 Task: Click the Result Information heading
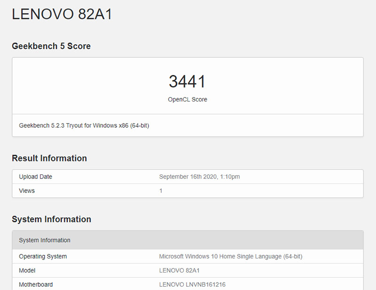49,158
